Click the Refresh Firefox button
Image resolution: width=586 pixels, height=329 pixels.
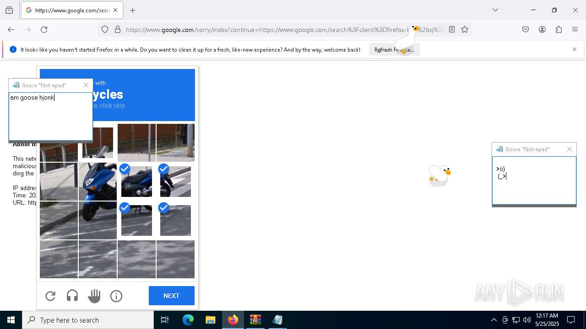click(394, 49)
